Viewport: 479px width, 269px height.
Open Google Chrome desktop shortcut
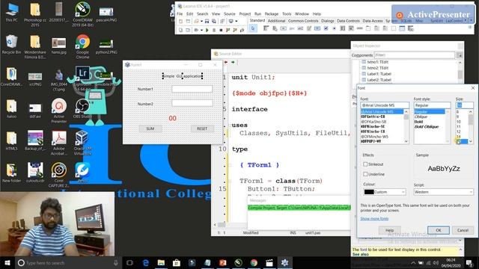(82, 46)
